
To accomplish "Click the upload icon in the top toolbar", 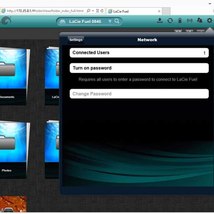I will coord(160,20).
